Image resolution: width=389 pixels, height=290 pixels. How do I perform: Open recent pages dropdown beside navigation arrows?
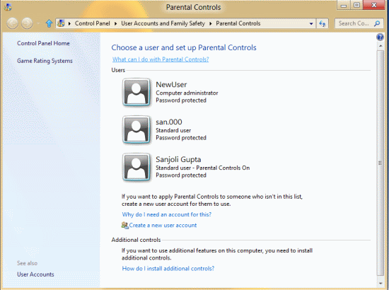pyautogui.click(x=38, y=23)
